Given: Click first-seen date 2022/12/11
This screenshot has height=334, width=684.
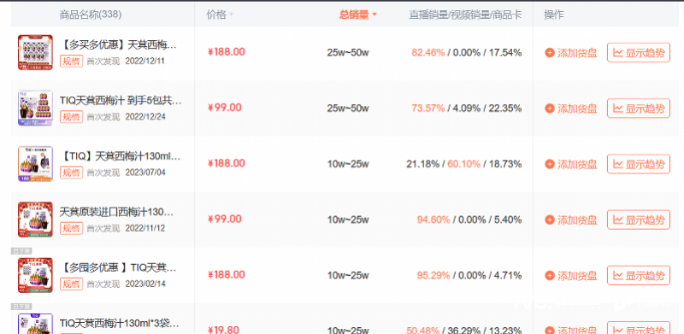Looking at the screenshot, I should (x=144, y=61).
